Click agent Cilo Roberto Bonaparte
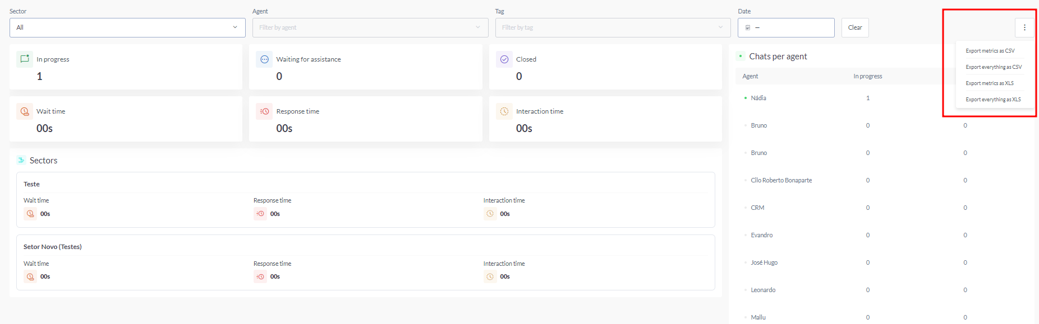This screenshot has height=324, width=1039. [781, 180]
